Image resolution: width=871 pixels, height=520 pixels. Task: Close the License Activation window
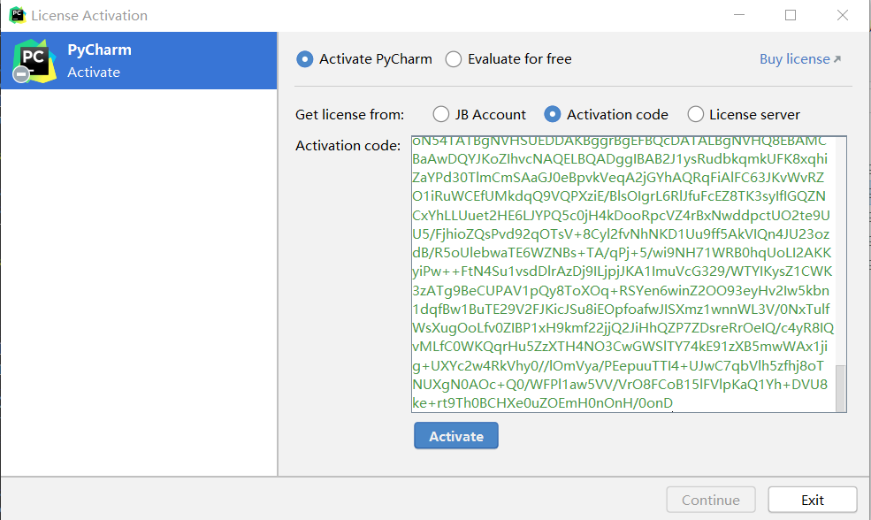tap(843, 15)
